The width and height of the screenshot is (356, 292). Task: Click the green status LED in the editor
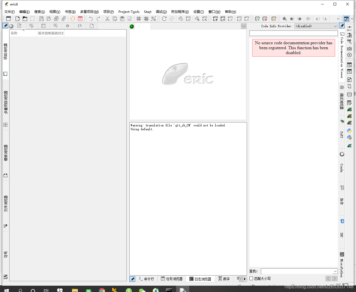click(132, 26)
